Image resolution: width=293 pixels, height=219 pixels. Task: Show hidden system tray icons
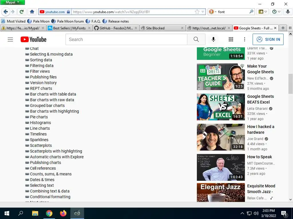coord(242,213)
